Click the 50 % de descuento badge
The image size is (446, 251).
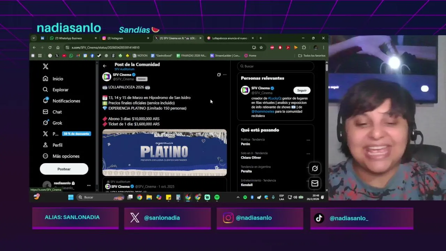(x=76, y=134)
